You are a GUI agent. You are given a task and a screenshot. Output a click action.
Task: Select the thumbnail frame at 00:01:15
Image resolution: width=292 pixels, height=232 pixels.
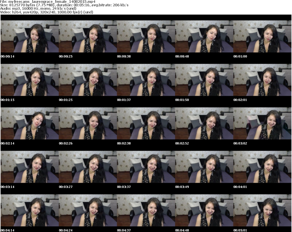30,80
